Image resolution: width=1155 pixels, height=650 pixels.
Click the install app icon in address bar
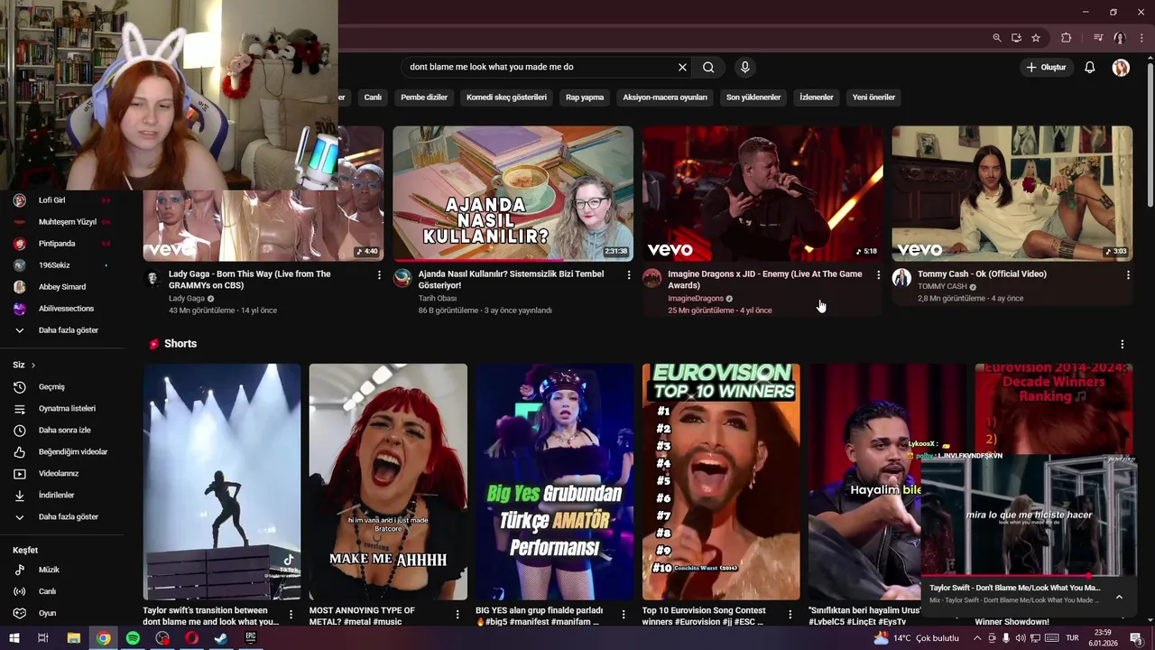[x=1016, y=38]
